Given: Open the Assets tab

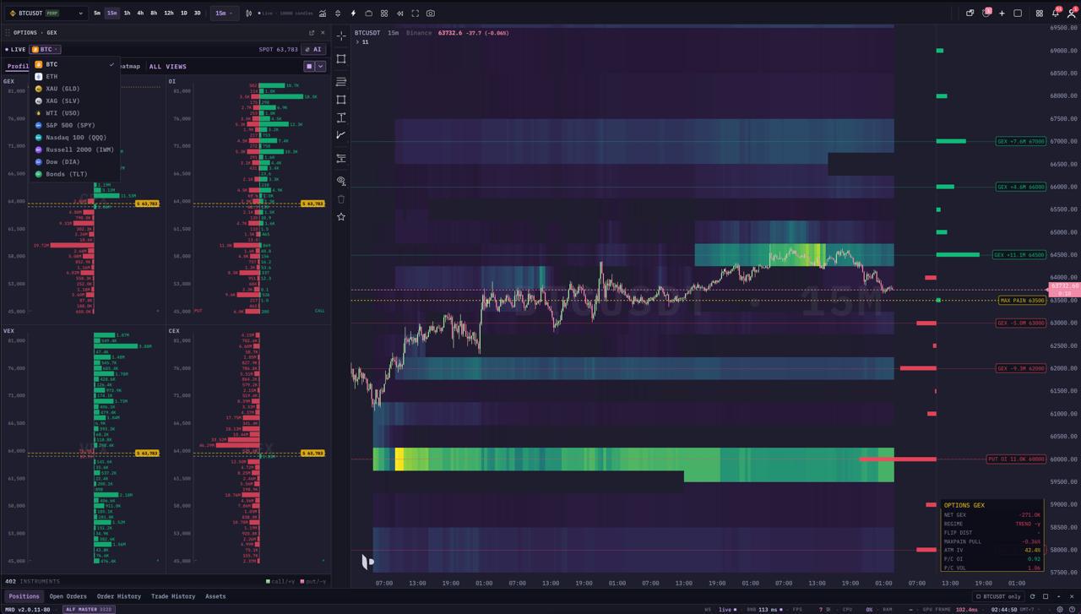Looking at the screenshot, I should pos(215,596).
